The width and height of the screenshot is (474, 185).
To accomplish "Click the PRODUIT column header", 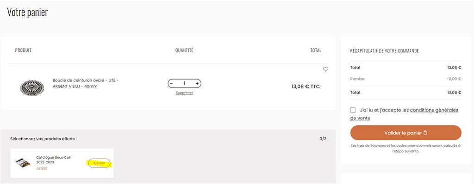I will [23, 50].
